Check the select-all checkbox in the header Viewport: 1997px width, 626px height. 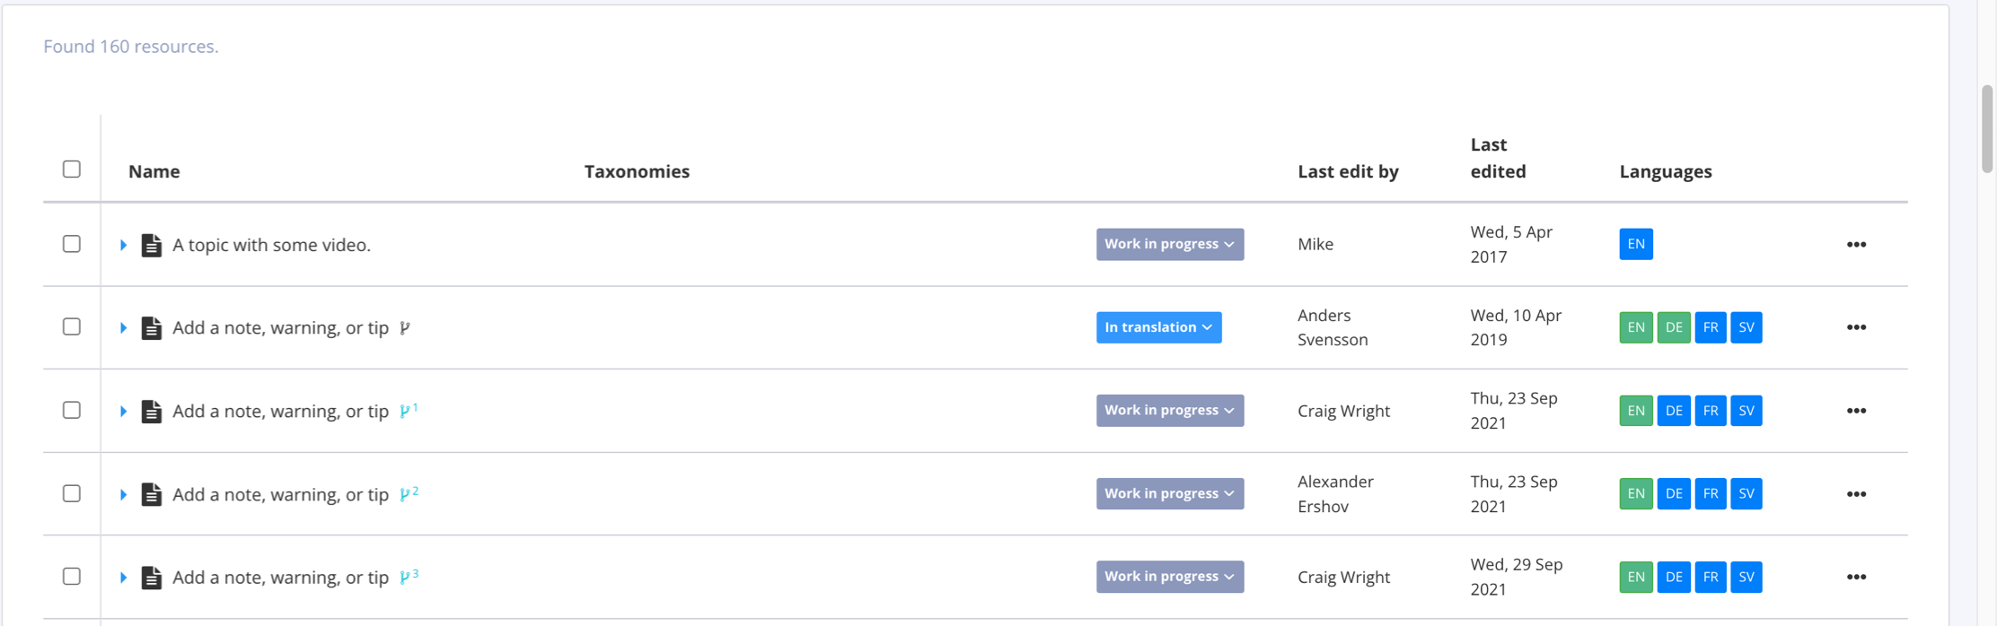(x=72, y=168)
